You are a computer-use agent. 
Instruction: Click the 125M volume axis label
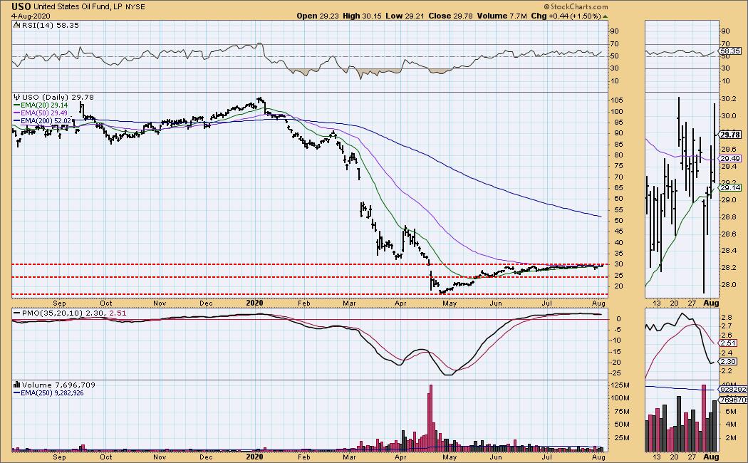pos(620,385)
